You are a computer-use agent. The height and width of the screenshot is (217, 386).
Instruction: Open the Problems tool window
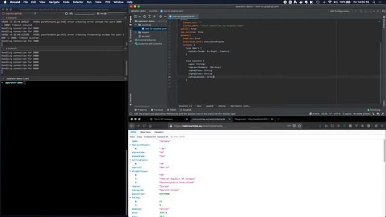click(141, 110)
